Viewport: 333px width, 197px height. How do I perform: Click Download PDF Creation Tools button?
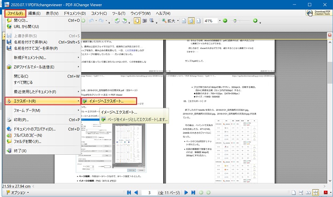[x=318, y=13]
